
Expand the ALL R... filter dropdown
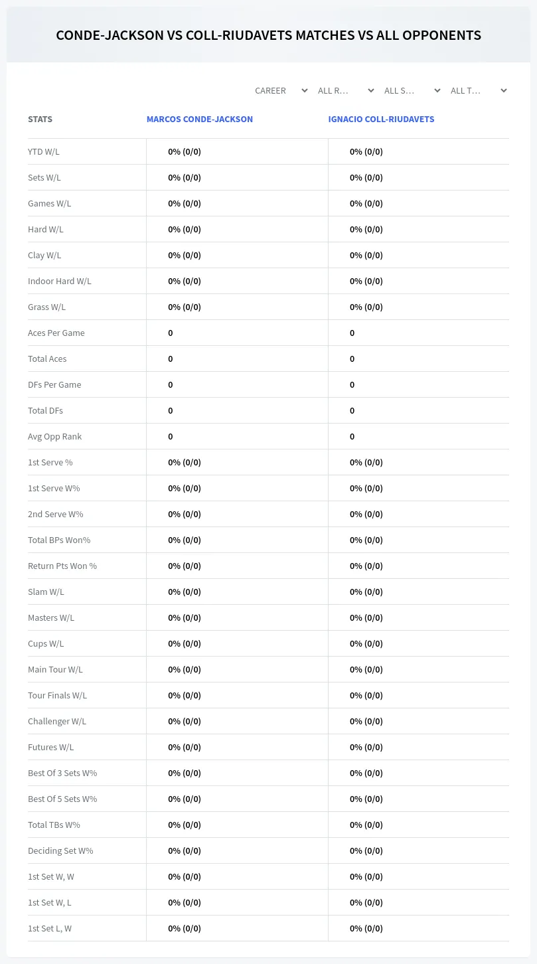(345, 90)
